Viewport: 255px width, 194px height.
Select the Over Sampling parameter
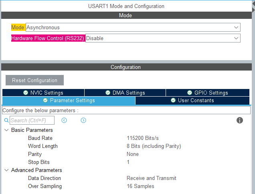[x=45, y=186]
